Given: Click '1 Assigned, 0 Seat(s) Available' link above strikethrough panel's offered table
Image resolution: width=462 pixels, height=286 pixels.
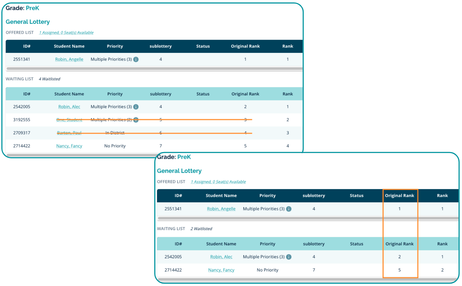Looking at the screenshot, I should pyautogui.click(x=66, y=33).
